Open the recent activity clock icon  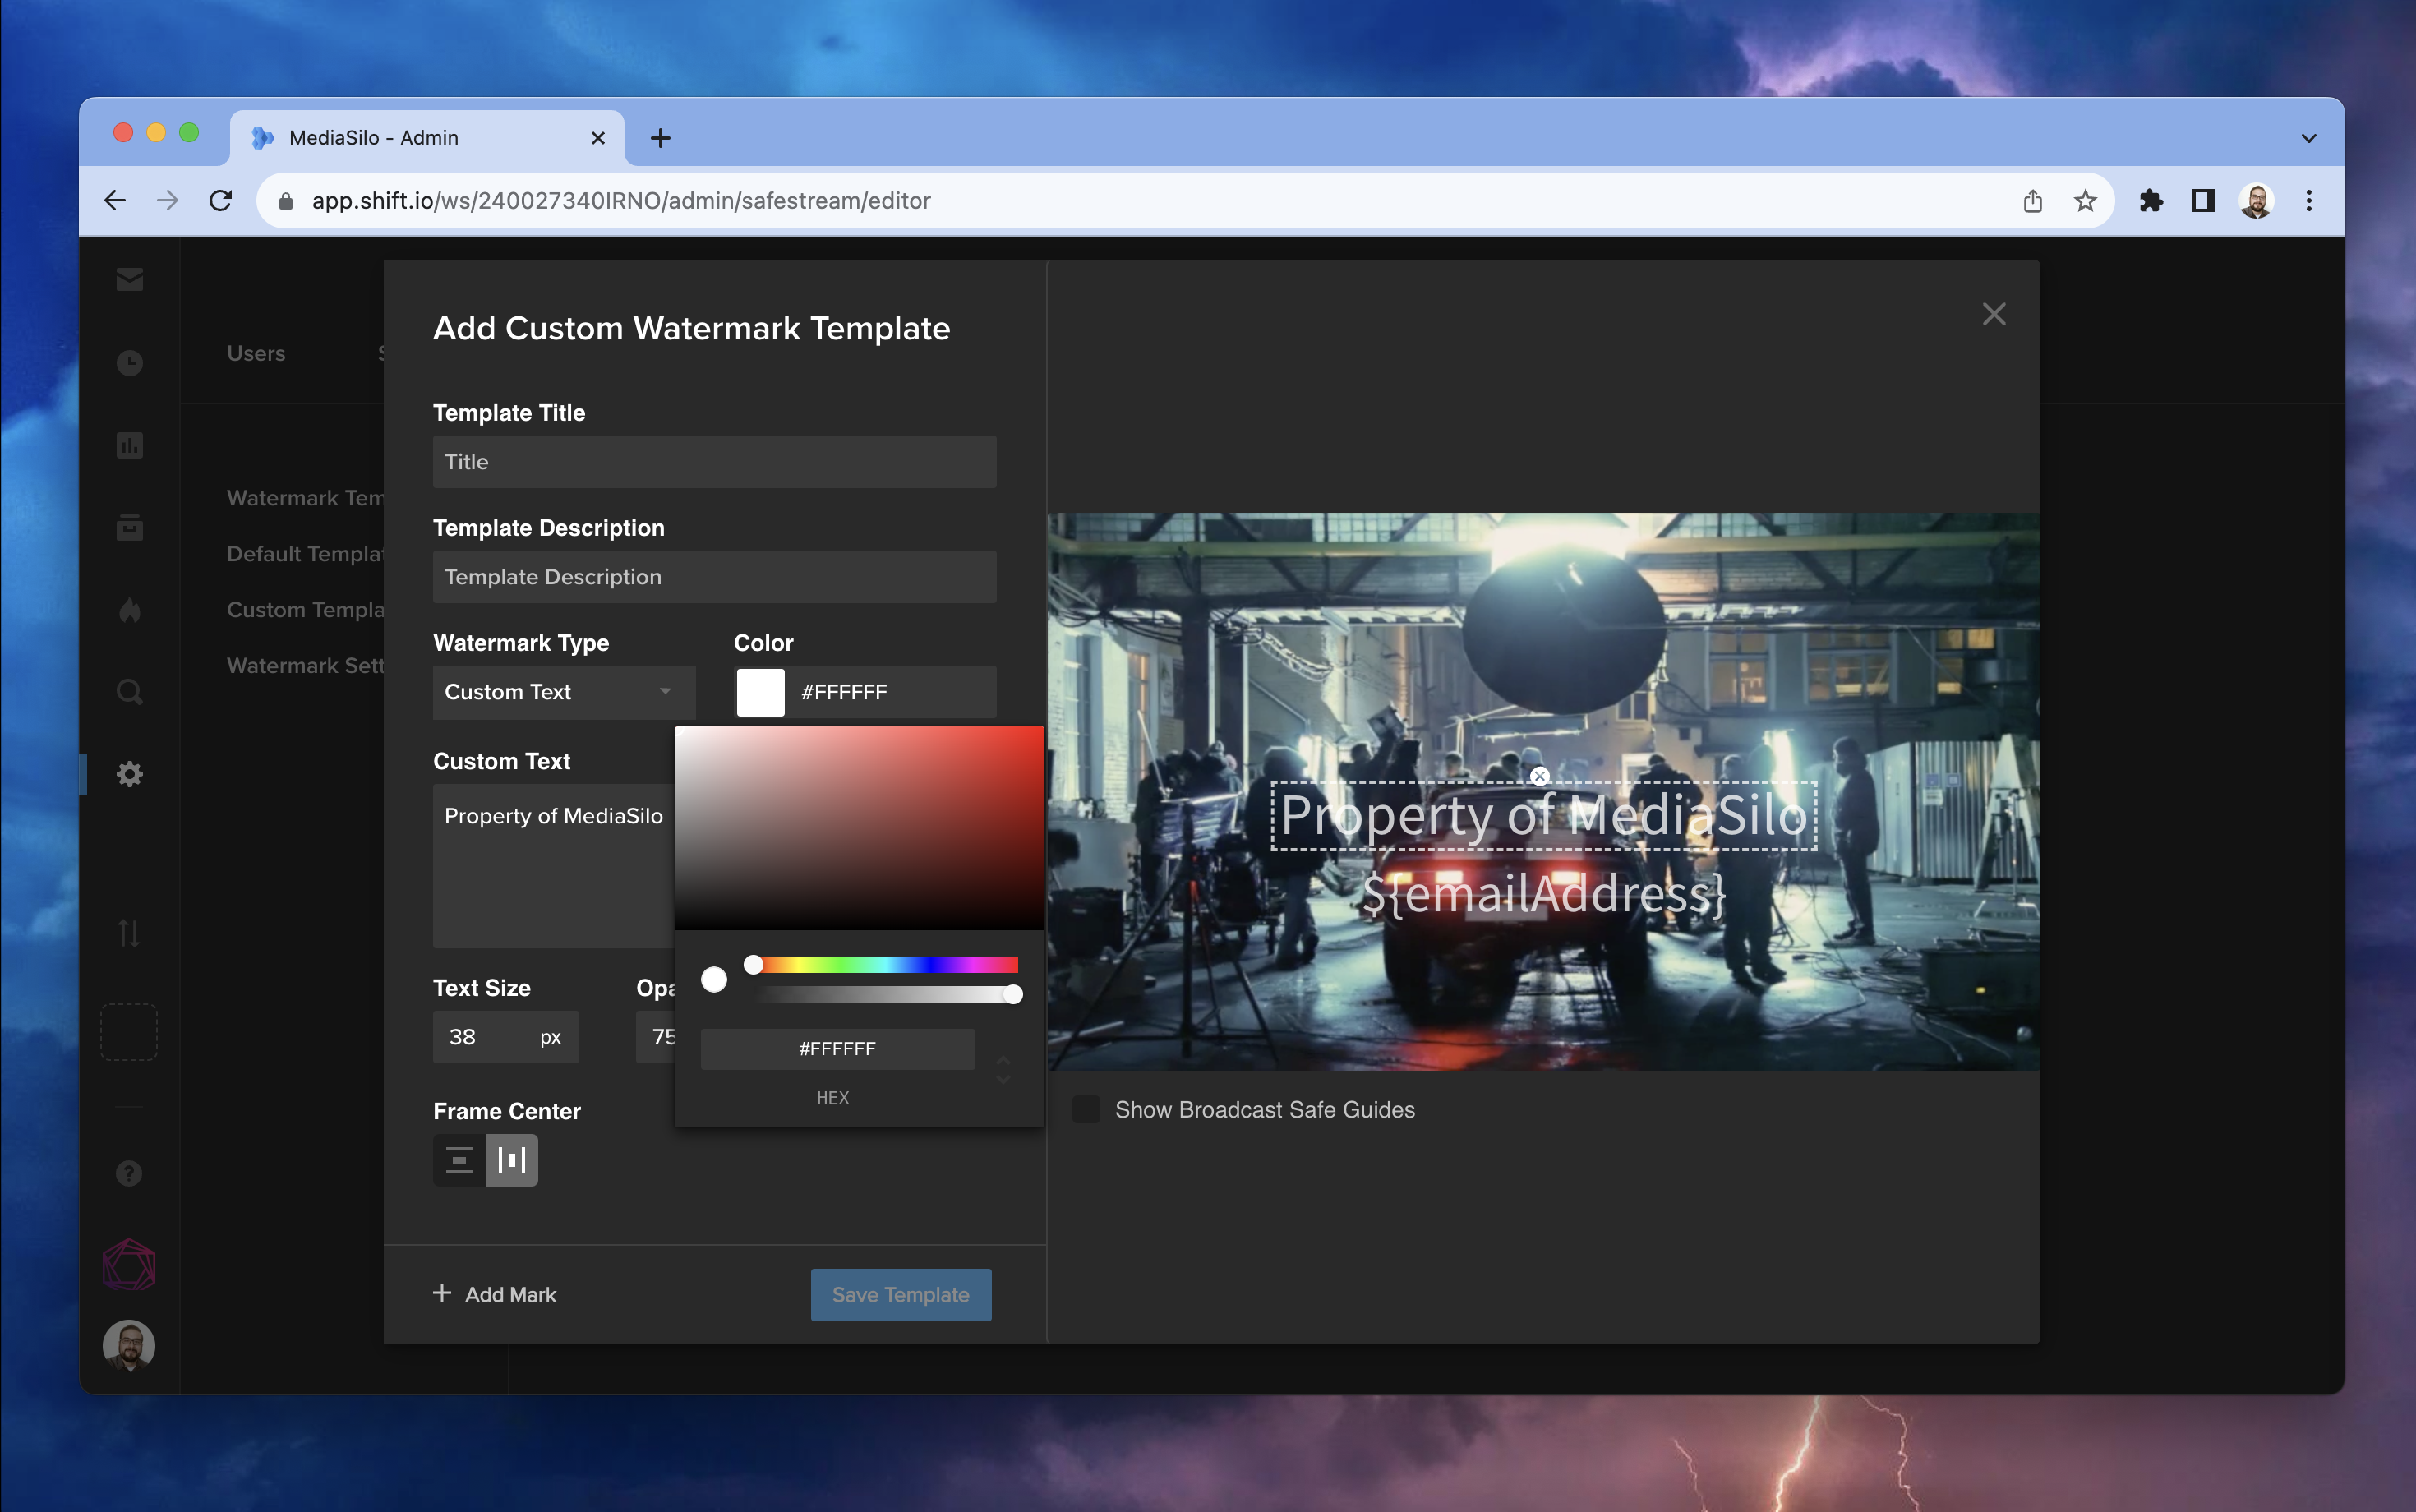pyautogui.click(x=129, y=362)
